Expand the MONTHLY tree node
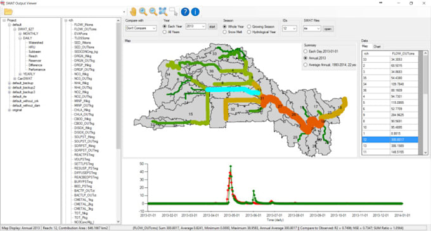431x231 pixels. point(20,34)
